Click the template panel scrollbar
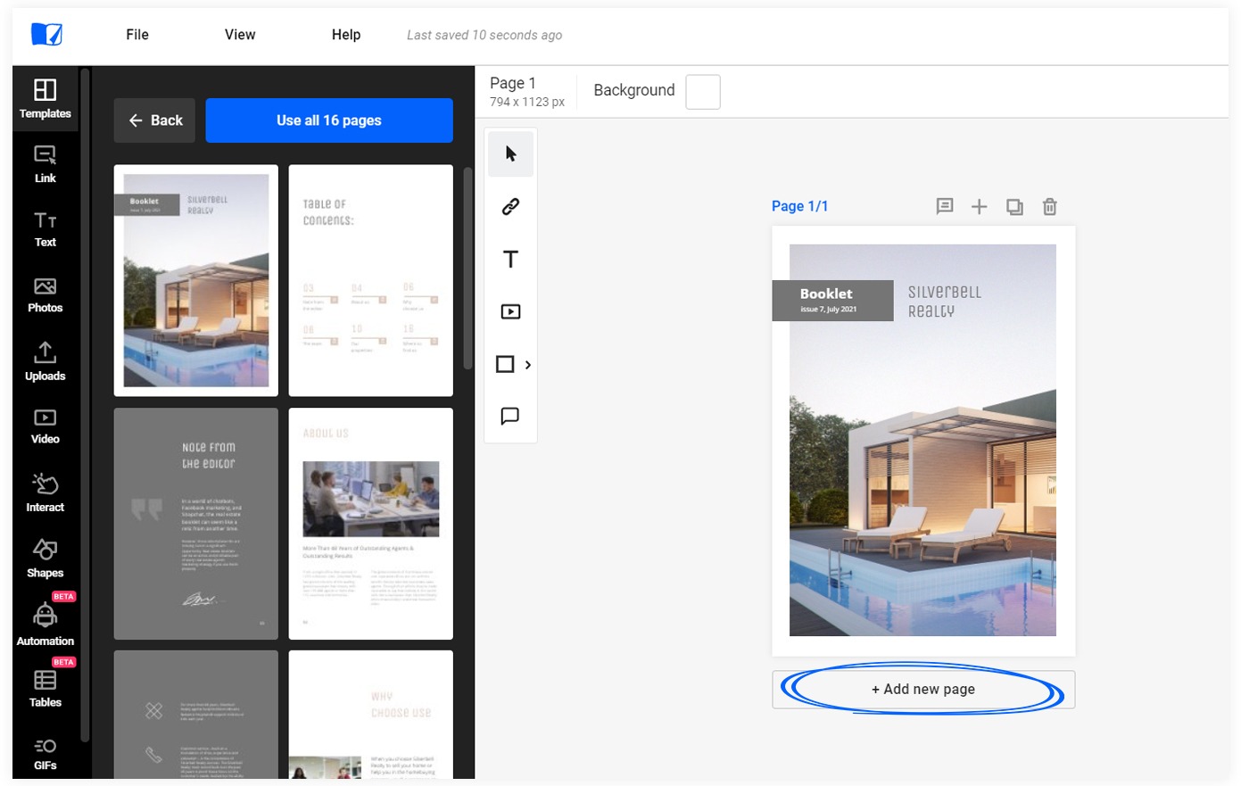The height and width of the screenshot is (786, 1241). click(467, 268)
